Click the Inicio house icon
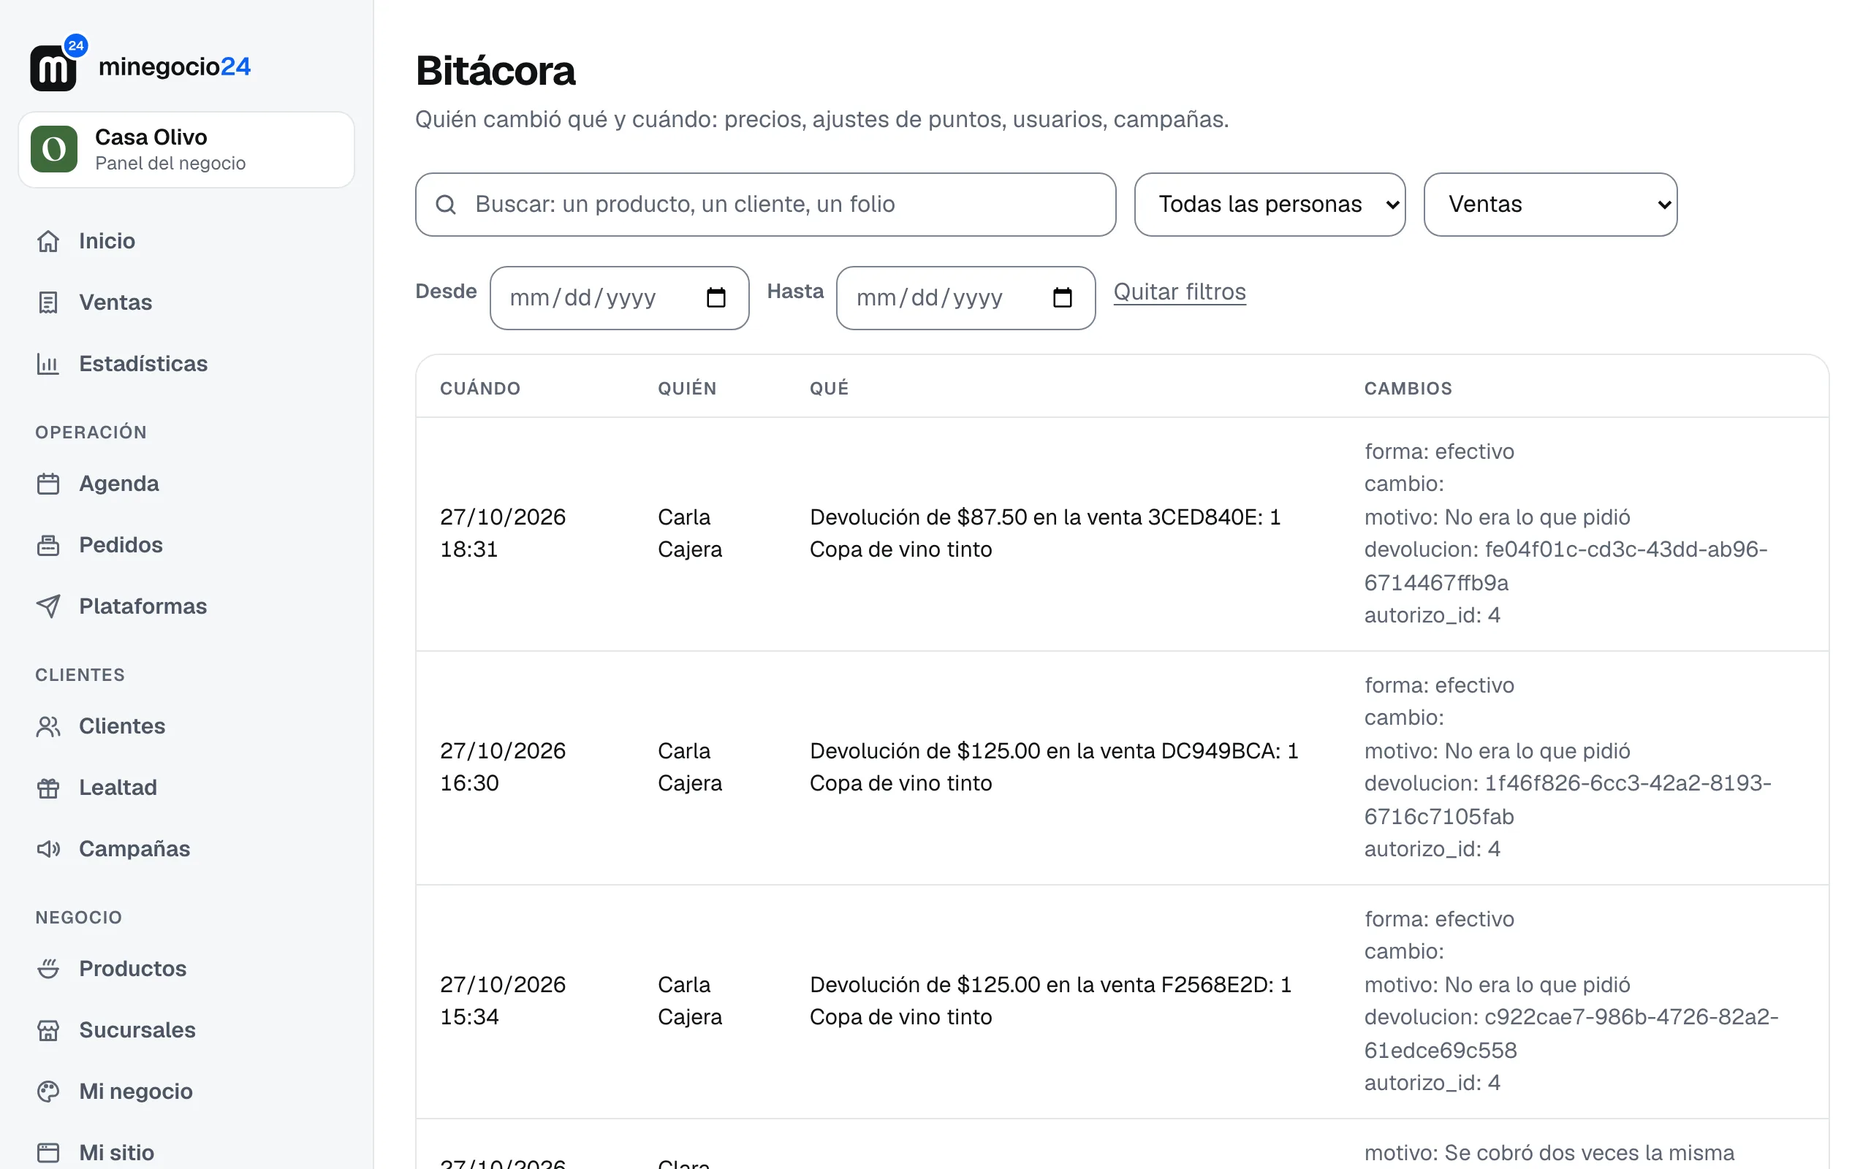The height and width of the screenshot is (1169, 1871). point(48,241)
